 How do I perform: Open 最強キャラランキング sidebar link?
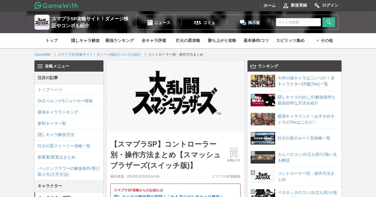pos(69,112)
